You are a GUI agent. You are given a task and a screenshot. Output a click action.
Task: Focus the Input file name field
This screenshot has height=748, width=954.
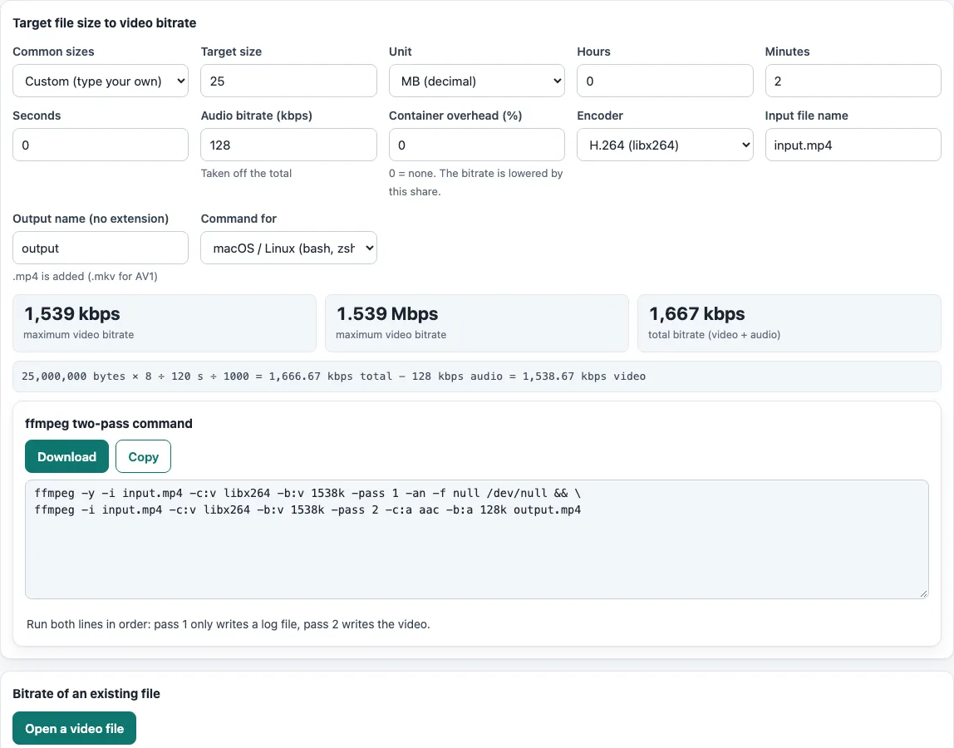[853, 145]
